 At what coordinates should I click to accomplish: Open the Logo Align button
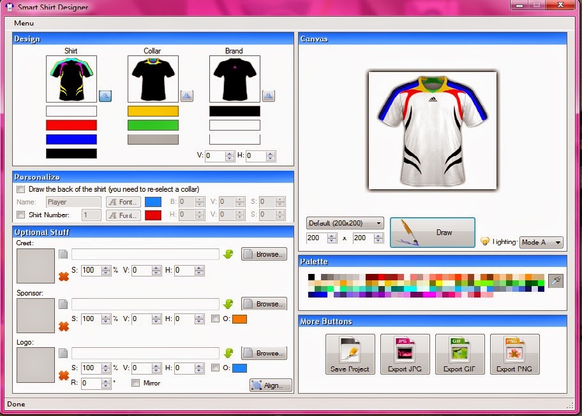pyautogui.click(x=271, y=385)
